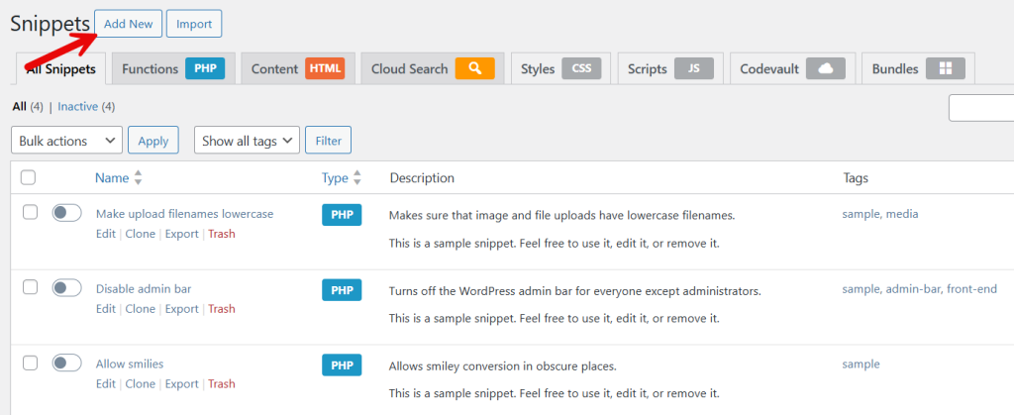1014x415 pixels.
Task: Select the Styles CSS badge
Action: 580,69
